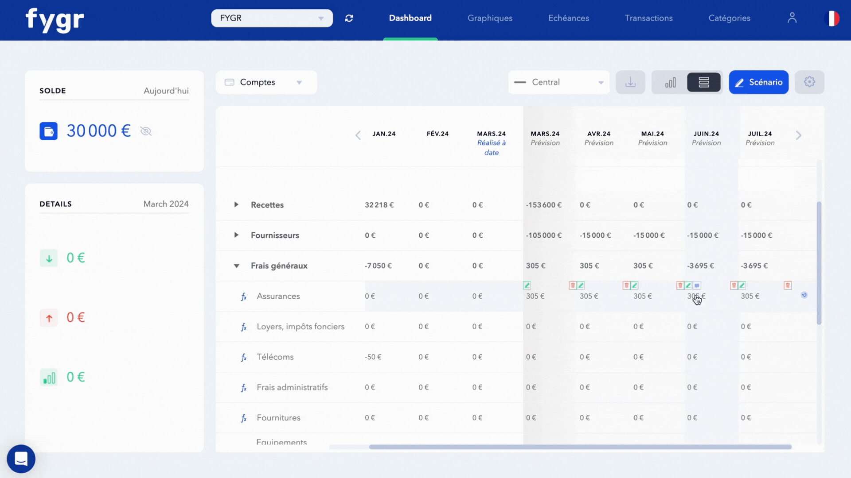Open the Dashboard tab

point(410,18)
